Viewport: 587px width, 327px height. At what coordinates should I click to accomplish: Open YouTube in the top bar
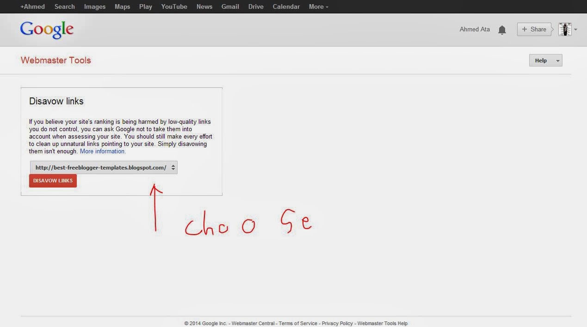click(x=174, y=6)
